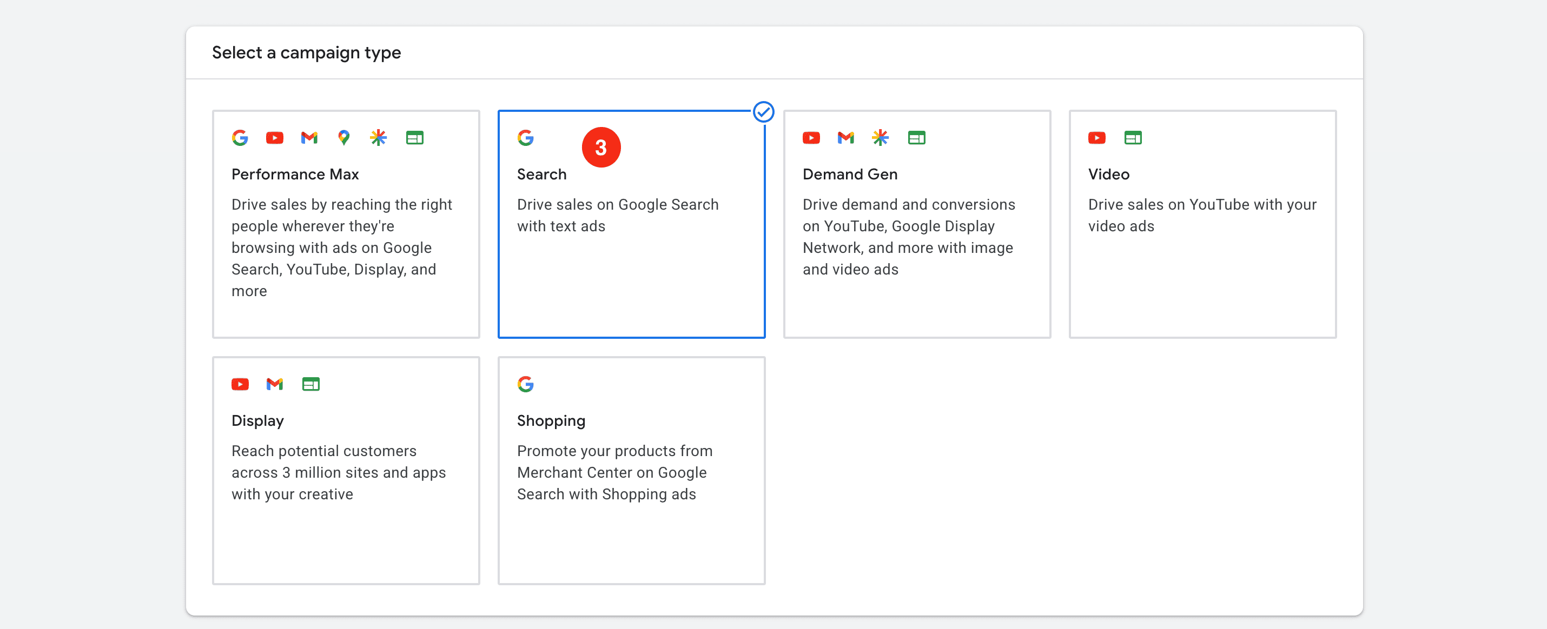Click the YouTube icon in Performance Max card
Image resolution: width=1547 pixels, height=629 pixels.
pos(274,138)
